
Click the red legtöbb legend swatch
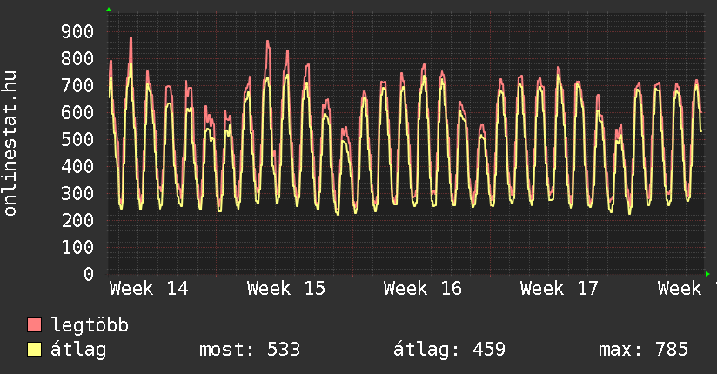35,325
